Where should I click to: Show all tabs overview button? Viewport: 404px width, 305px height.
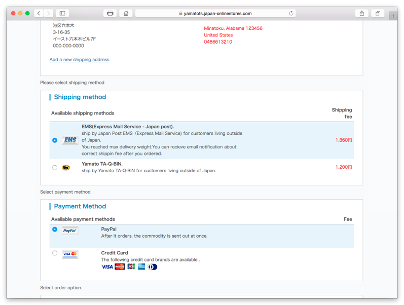click(378, 13)
